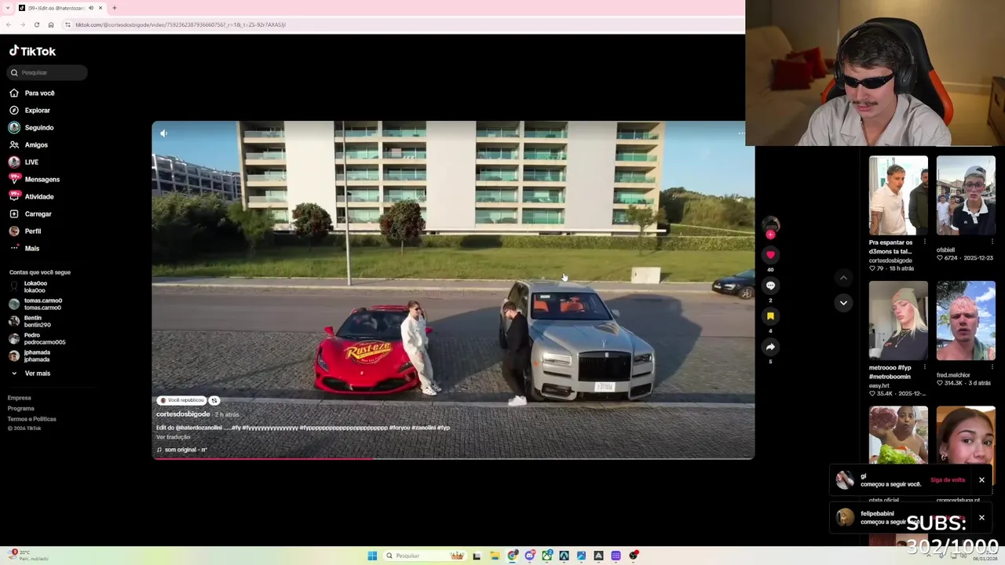Viewport: 1005px width, 565px height.
Task: Open Xbox app from the taskbar
Action: pos(547,556)
